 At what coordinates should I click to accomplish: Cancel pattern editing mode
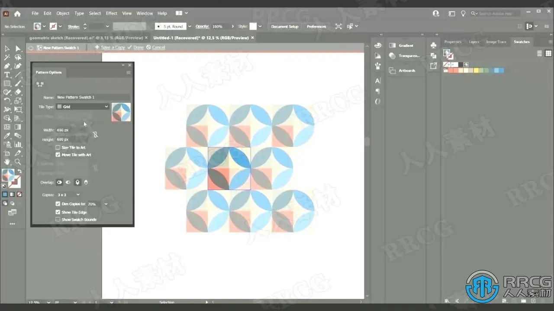click(156, 48)
